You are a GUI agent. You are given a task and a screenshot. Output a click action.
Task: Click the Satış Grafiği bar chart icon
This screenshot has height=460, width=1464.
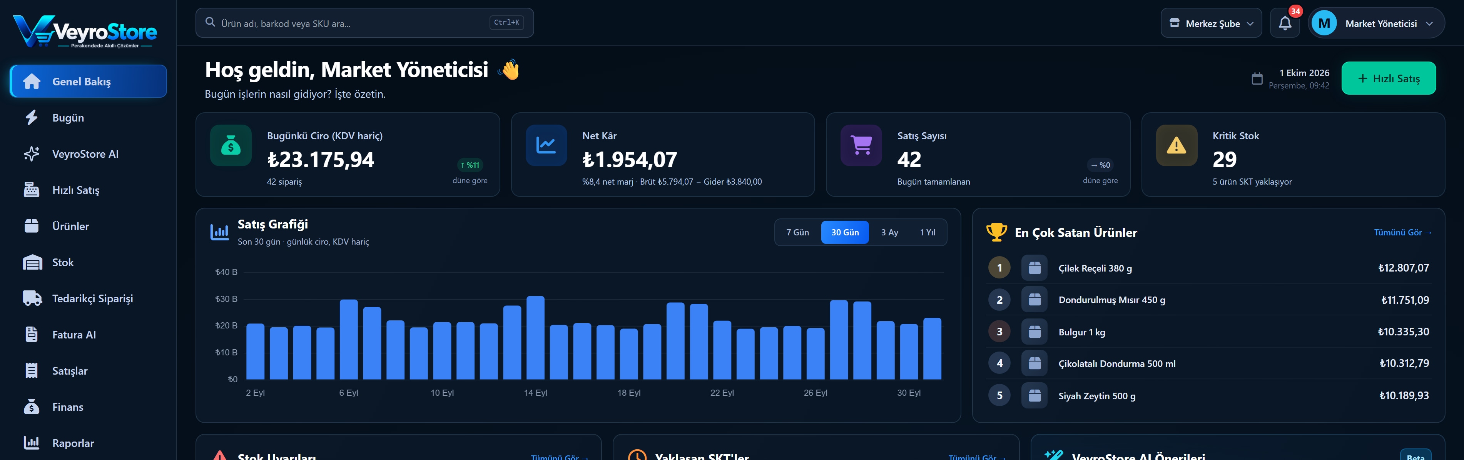pos(219,232)
